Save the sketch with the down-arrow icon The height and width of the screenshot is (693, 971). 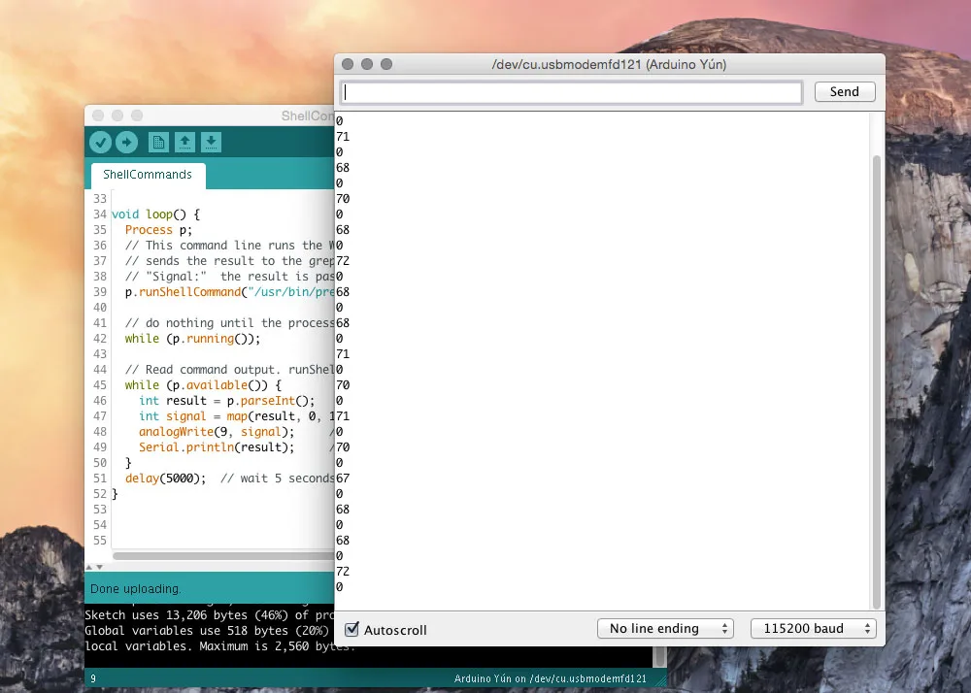[x=211, y=143]
